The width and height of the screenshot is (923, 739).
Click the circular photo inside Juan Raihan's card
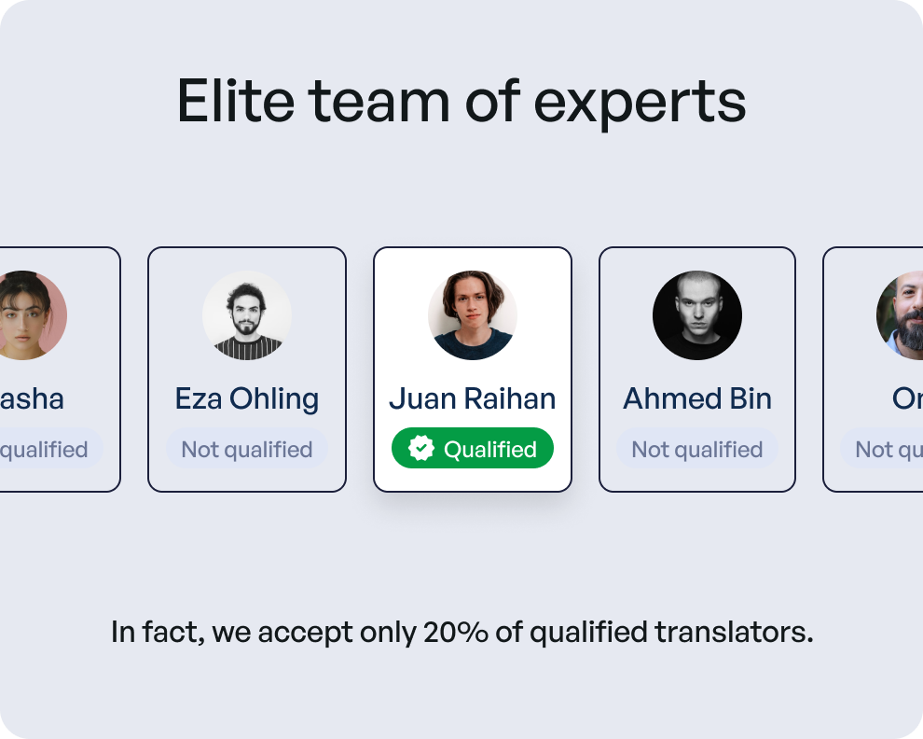pyautogui.click(x=472, y=315)
